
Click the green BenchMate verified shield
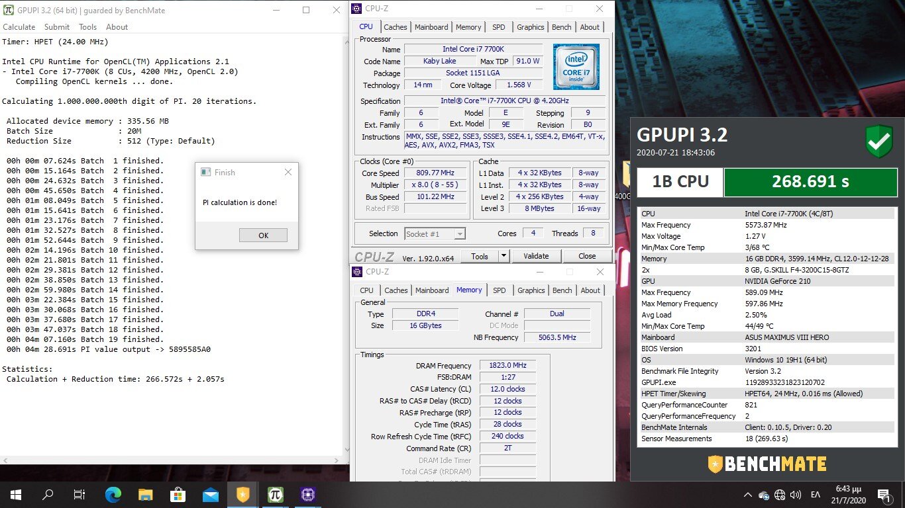878,142
